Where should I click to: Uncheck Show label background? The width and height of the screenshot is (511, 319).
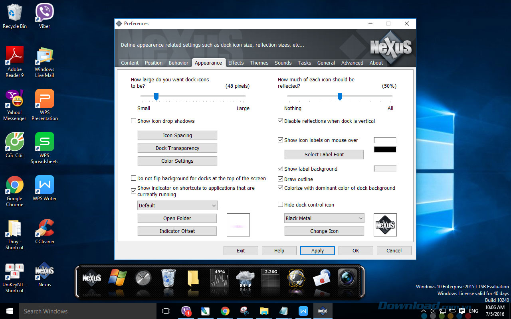click(280, 169)
